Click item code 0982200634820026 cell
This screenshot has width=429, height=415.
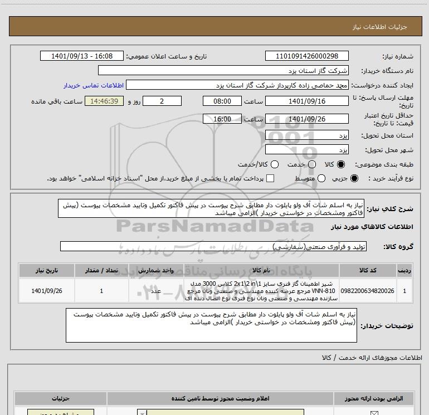[368, 291]
